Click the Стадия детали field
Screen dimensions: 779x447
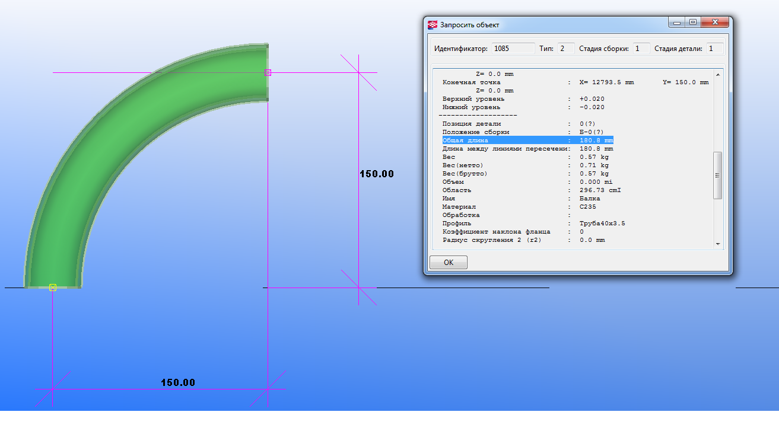tap(714, 49)
